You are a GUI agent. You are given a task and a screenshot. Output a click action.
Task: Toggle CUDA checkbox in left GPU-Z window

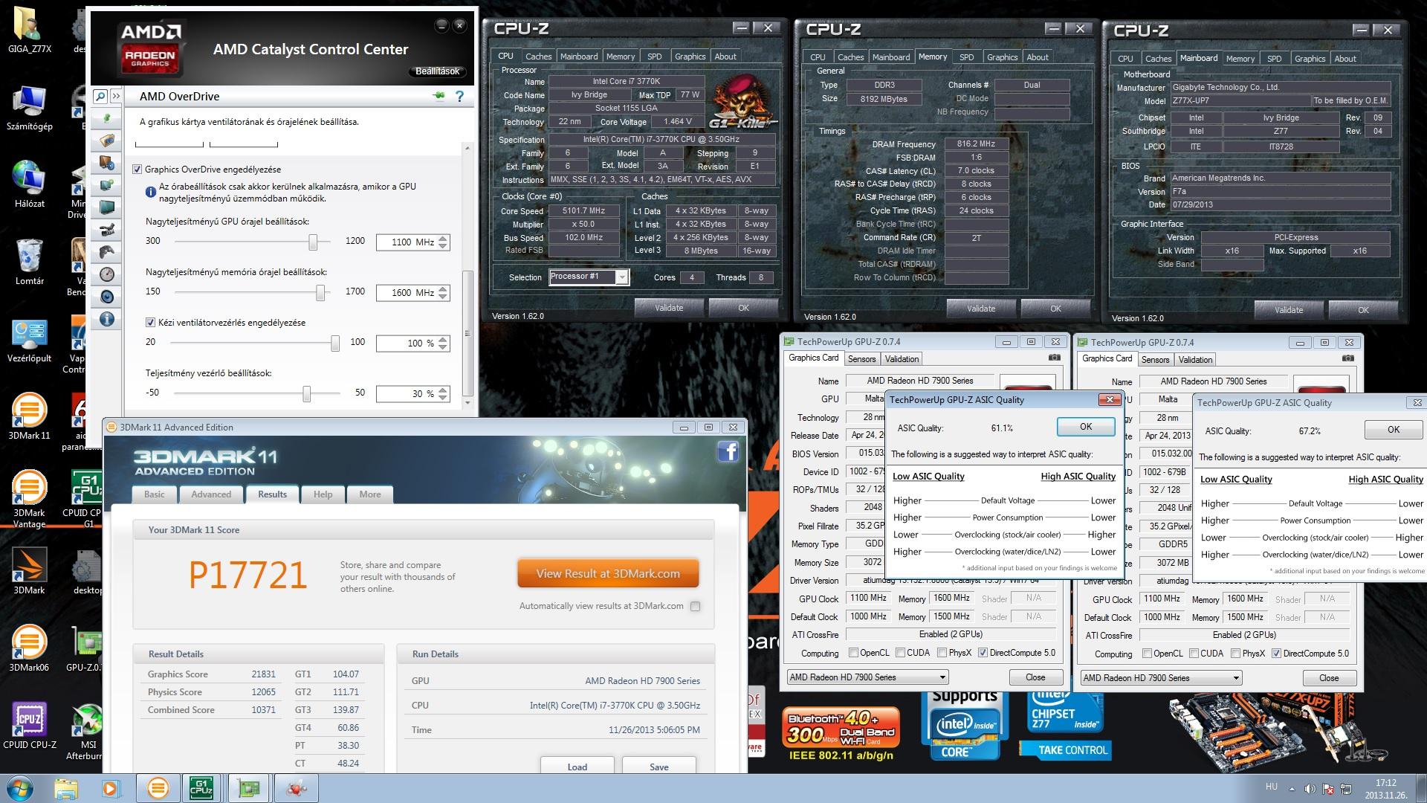point(901,653)
